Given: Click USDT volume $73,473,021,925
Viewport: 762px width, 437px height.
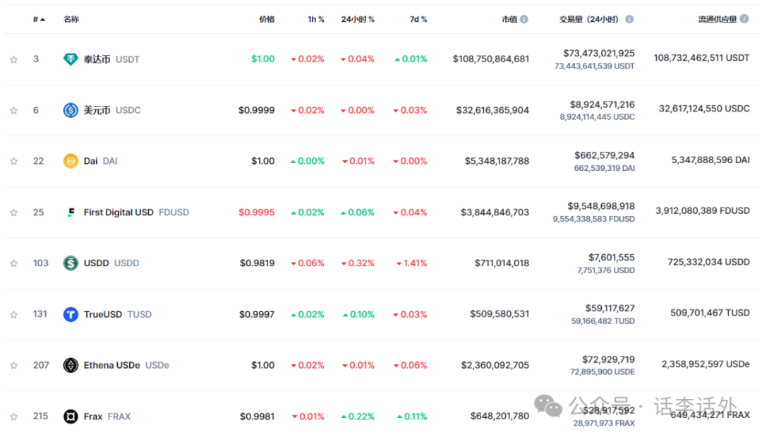Looking at the screenshot, I should (x=599, y=53).
